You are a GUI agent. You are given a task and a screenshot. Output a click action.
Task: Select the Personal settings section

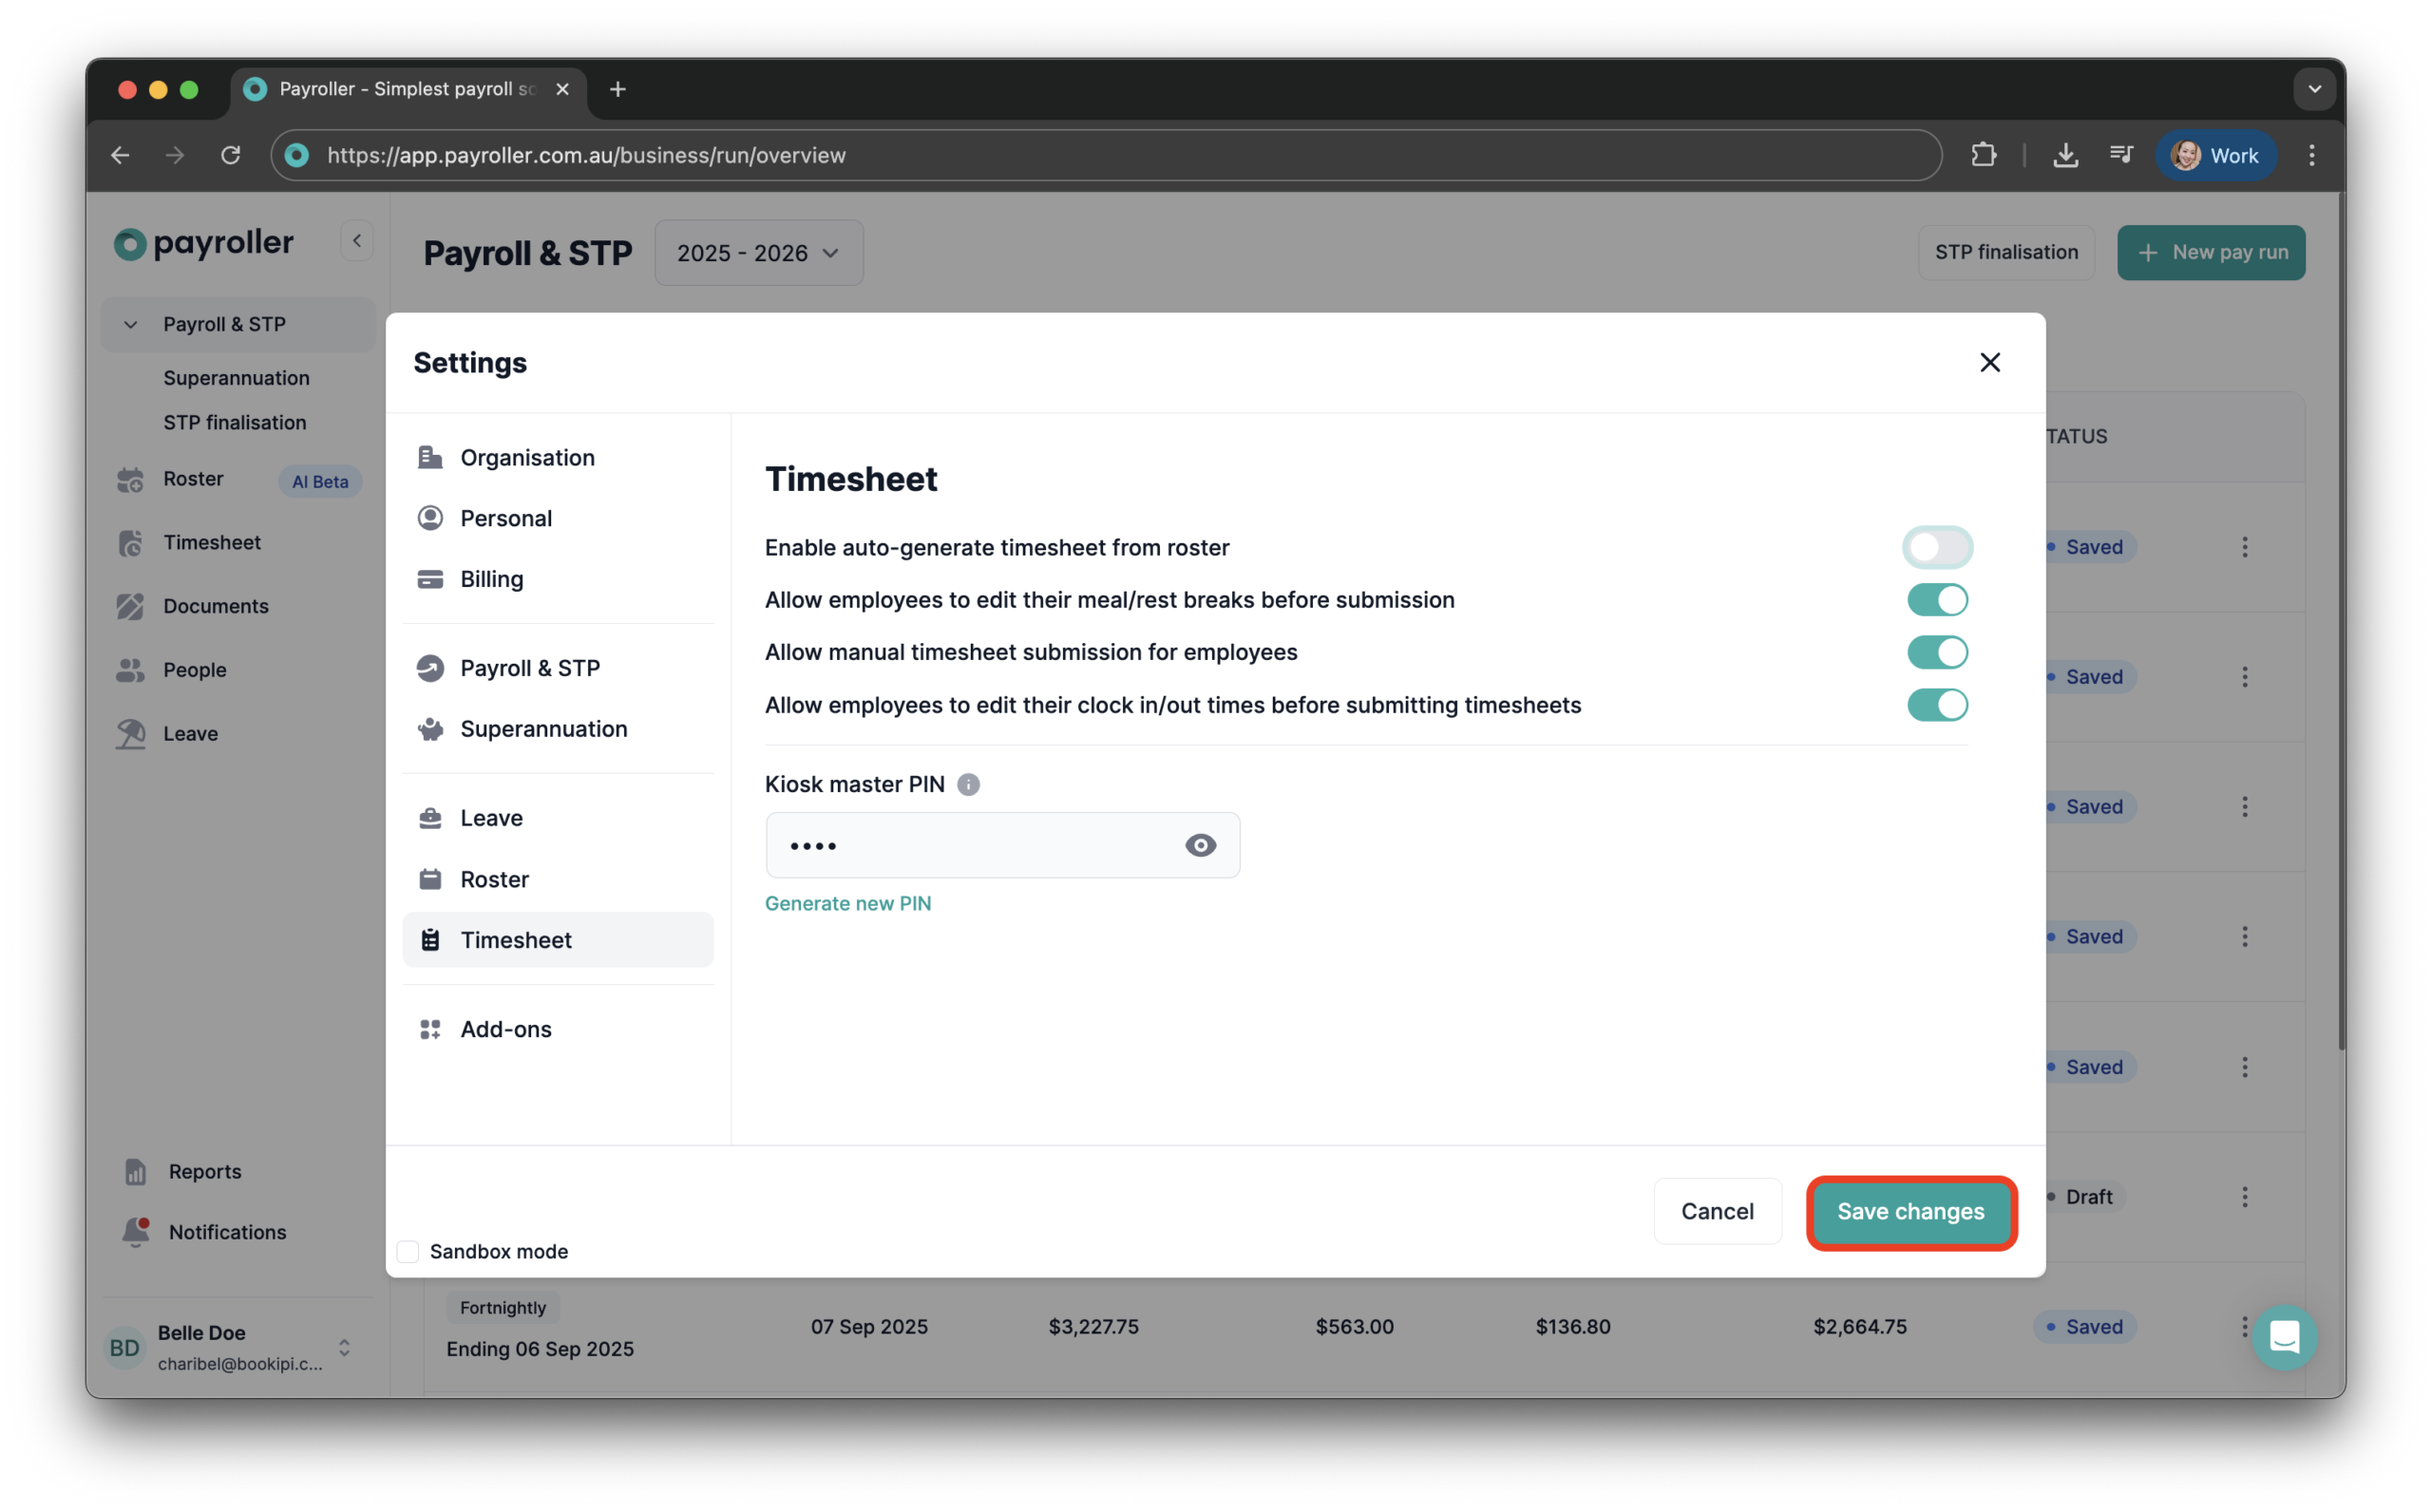coord(506,518)
